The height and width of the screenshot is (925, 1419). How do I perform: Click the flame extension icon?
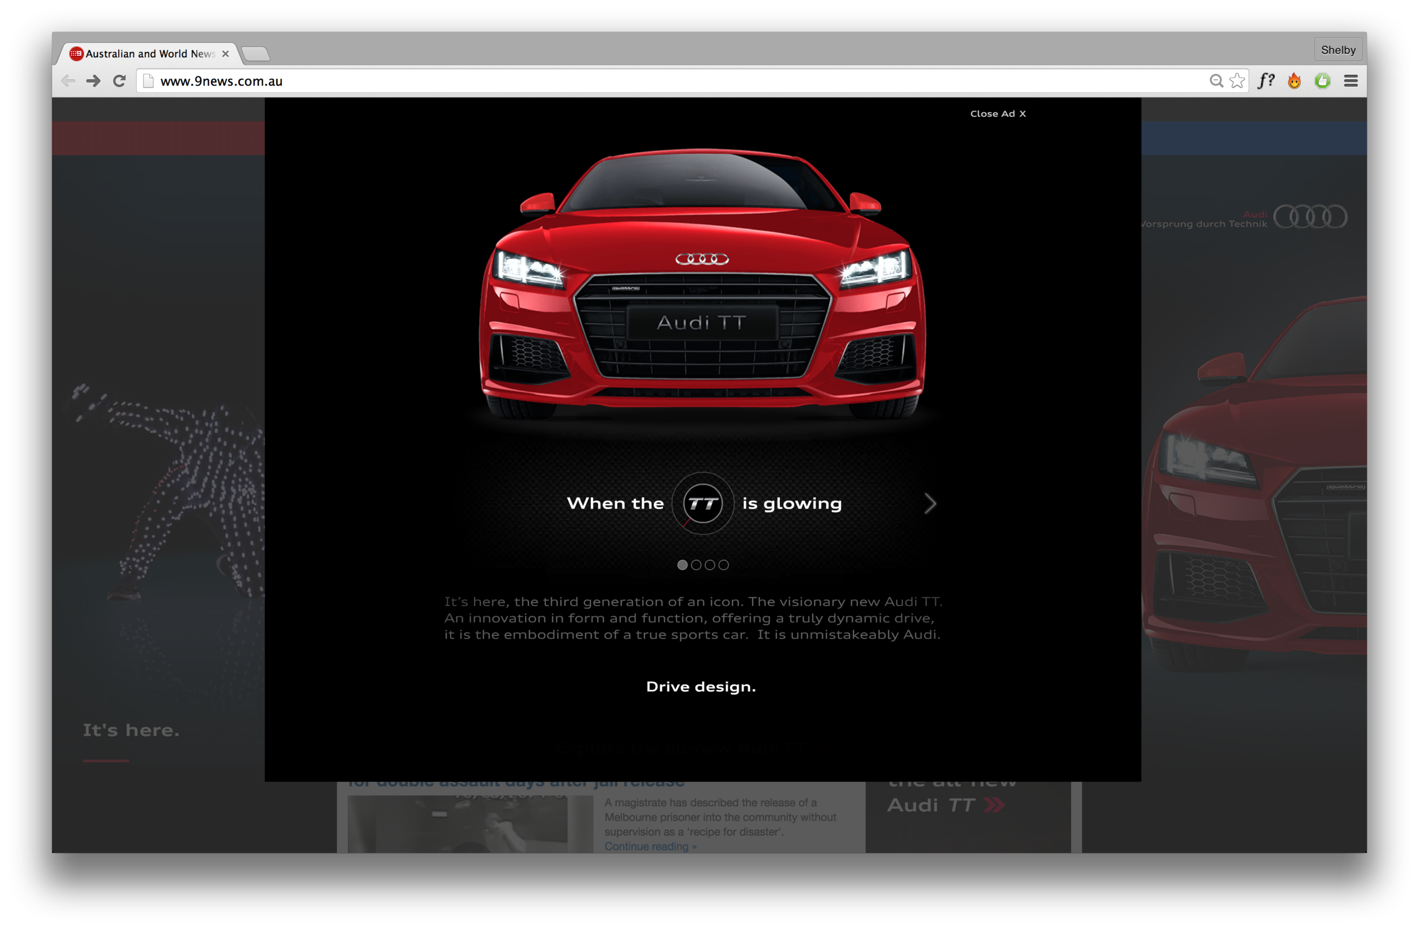click(1294, 81)
